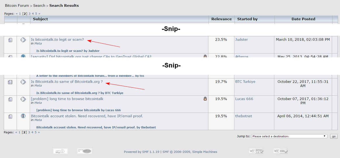This screenshot has height=158, width=340.
Task: Open top pagination page 4
Action: [x=33, y=14]
